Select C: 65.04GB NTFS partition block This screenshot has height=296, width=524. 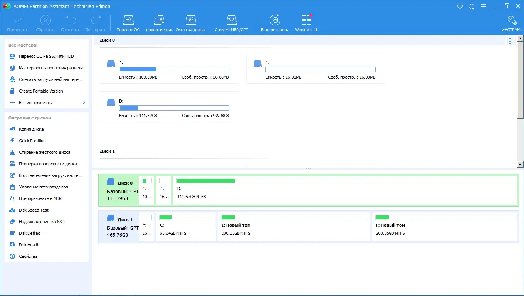click(186, 227)
